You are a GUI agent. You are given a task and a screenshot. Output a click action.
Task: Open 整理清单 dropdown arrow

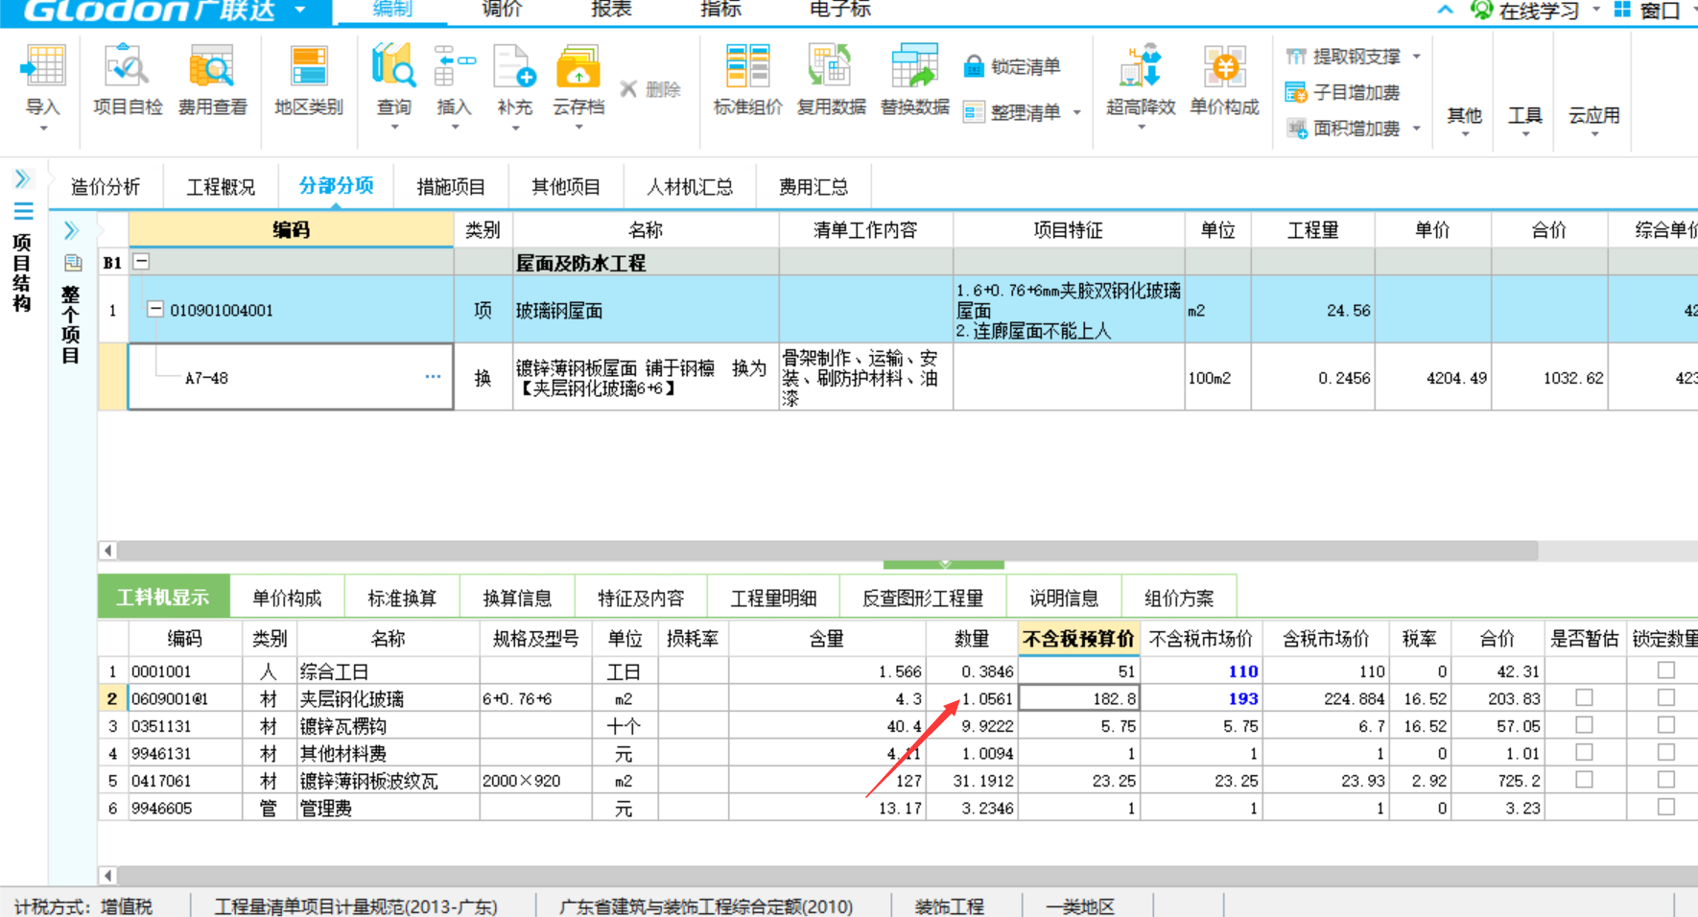click(1076, 113)
